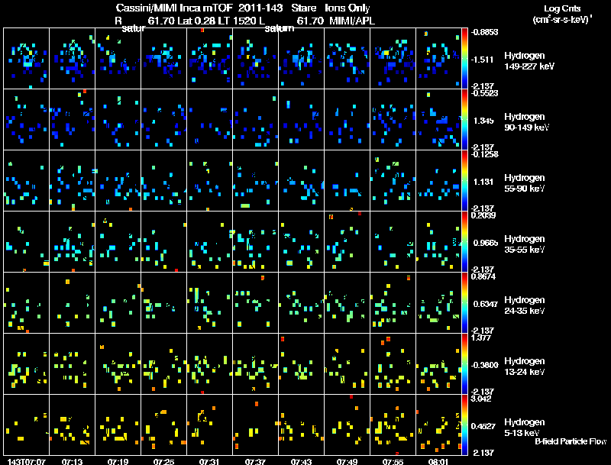Select the 'Hydrogen 24-35 keV' row label
The height and width of the screenshot is (465, 611).
[x=525, y=305]
